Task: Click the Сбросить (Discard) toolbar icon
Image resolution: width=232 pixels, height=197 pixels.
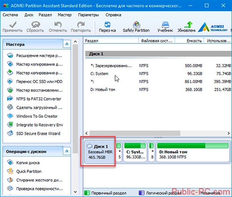Action: (35, 25)
